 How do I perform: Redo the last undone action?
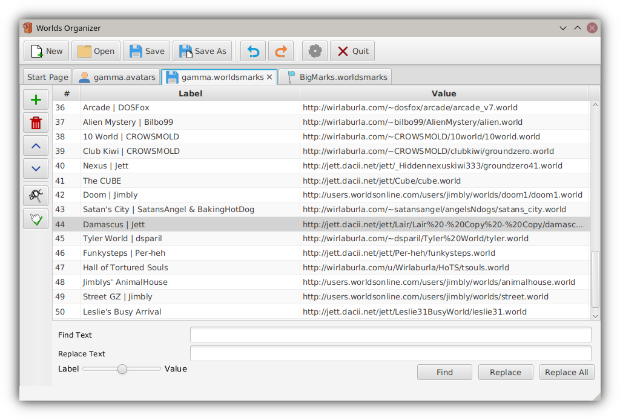point(281,52)
